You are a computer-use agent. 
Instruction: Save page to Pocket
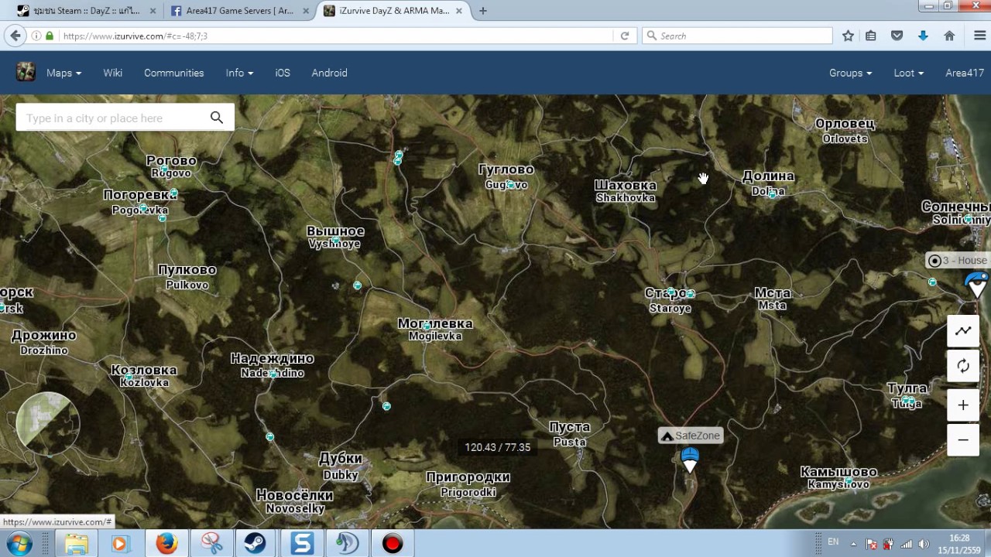[897, 36]
